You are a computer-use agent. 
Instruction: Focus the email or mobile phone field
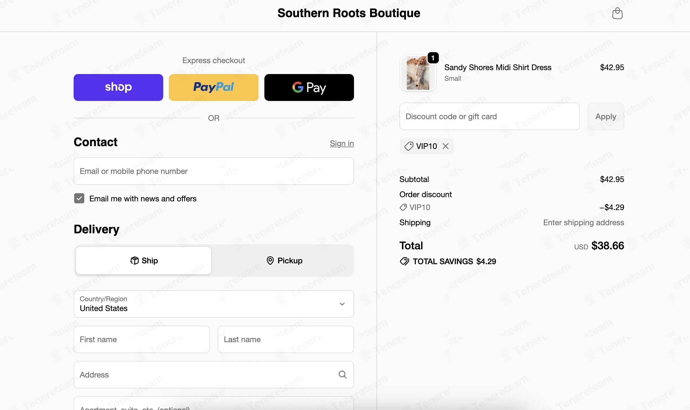coord(214,171)
